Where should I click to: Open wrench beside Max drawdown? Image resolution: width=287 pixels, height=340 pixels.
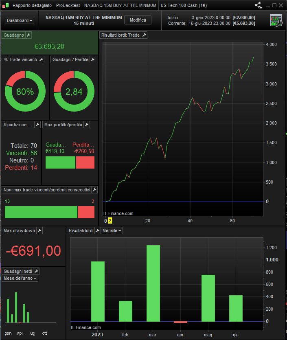pos(39,230)
